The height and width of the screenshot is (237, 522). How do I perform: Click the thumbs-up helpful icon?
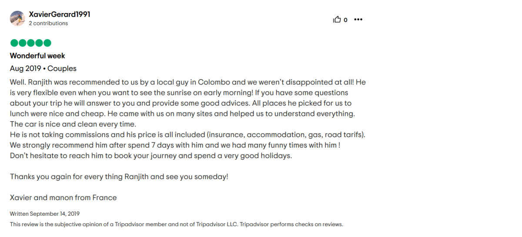tap(337, 20)
